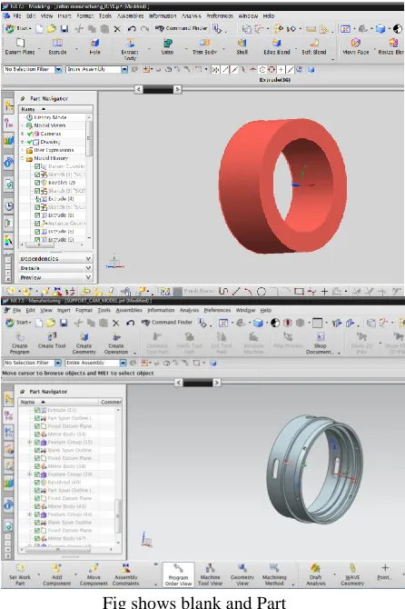The width and height of the screenshot is (405, 609).
Task: Open Insert menu in Modeling window
Action: click(x=64, y=16)
